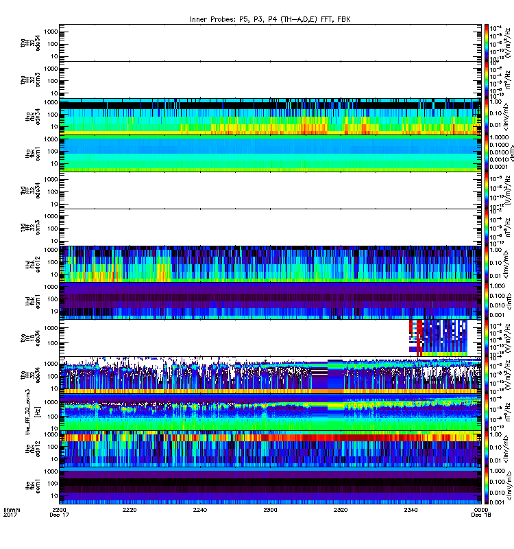
Task: Select the 2220 tick on the time axis
Action: [x=130, y=510]
